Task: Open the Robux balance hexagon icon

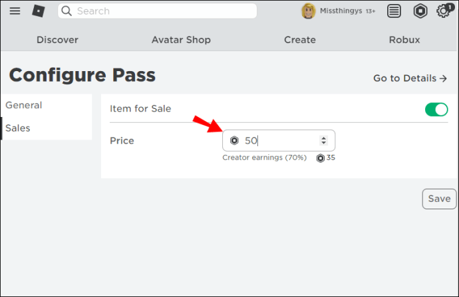Action: [x=420, y=11]
